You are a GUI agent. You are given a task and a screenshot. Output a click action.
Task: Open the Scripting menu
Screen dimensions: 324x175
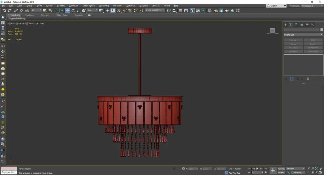144,6
